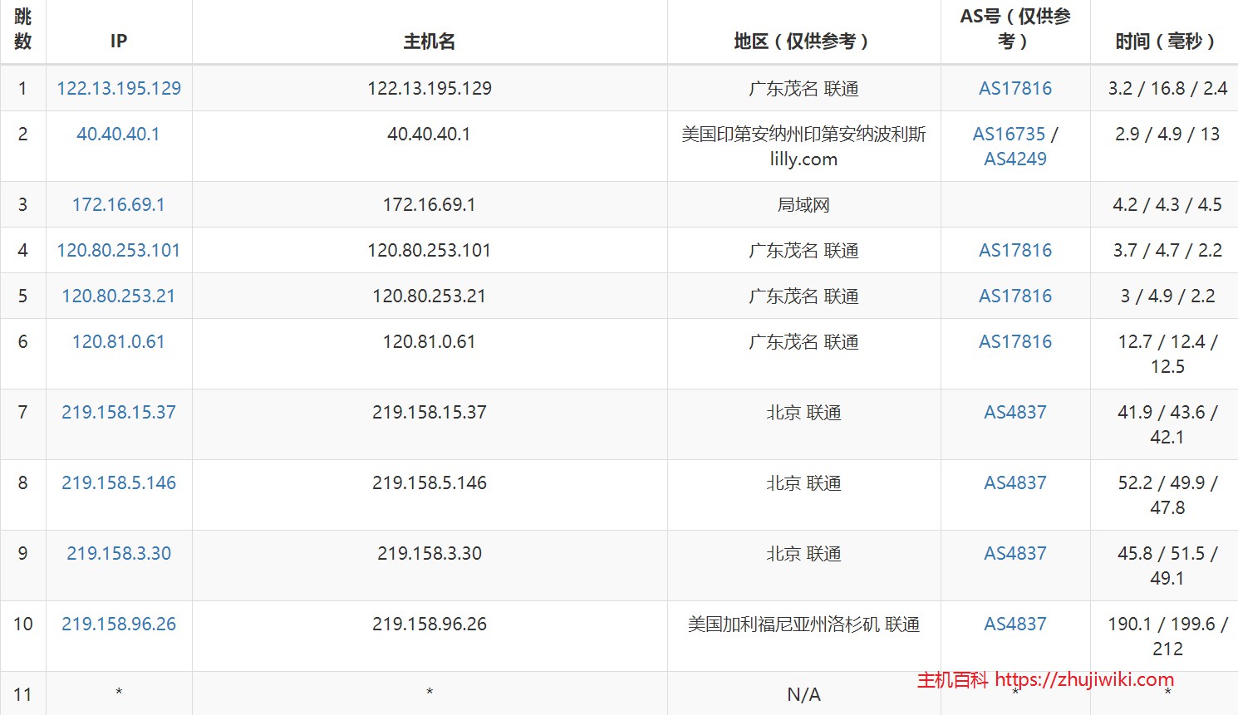Image resolution: width=1238 pixels, height=715 pixels.
Task: Click AS17816 link in hop 1 row
Action: click(x=1015, y=88)
